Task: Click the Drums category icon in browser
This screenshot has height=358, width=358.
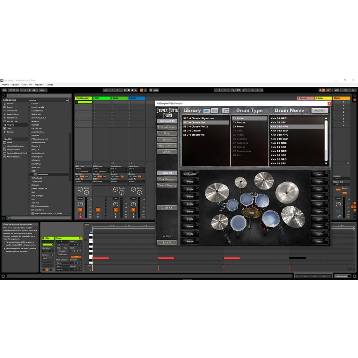Action: click(x=5, y=107)
